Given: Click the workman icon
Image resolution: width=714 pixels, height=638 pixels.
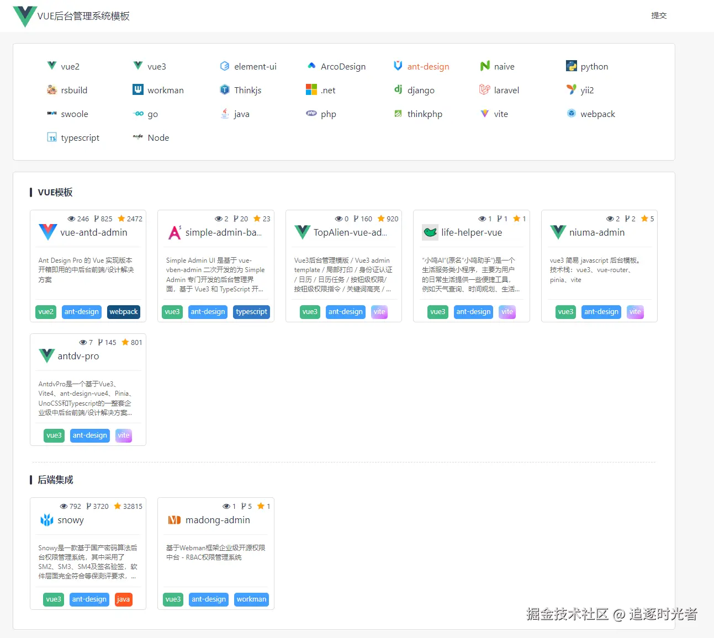Looking at the screenshot, I should 138,89.
